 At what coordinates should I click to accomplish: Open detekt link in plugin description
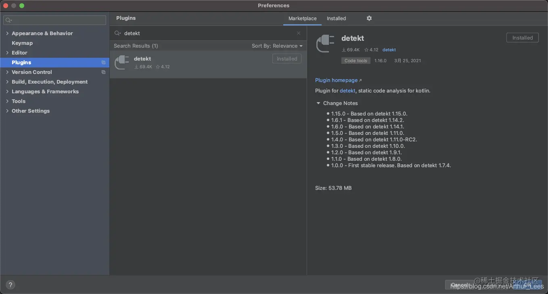(x=347, y=91)
